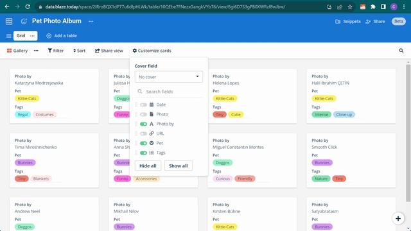Open Smooth Click card

click(x=351, y=160)
